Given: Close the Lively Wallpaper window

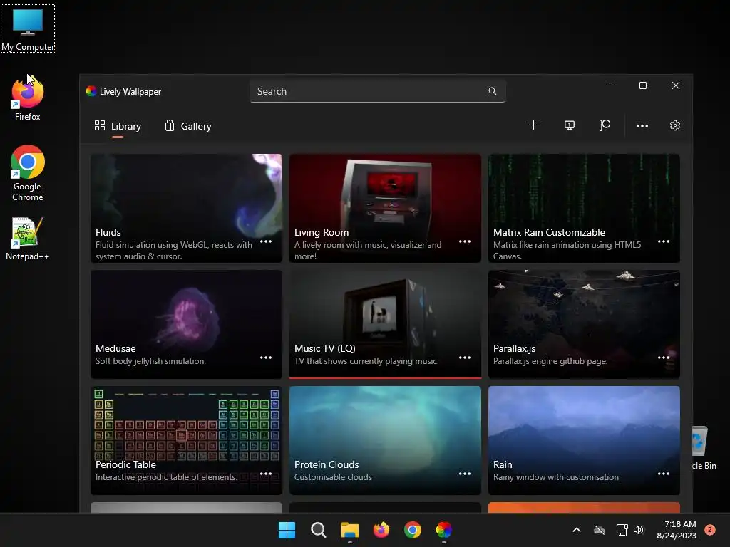Looking at the screenshot, I should (x=676, y=85).
